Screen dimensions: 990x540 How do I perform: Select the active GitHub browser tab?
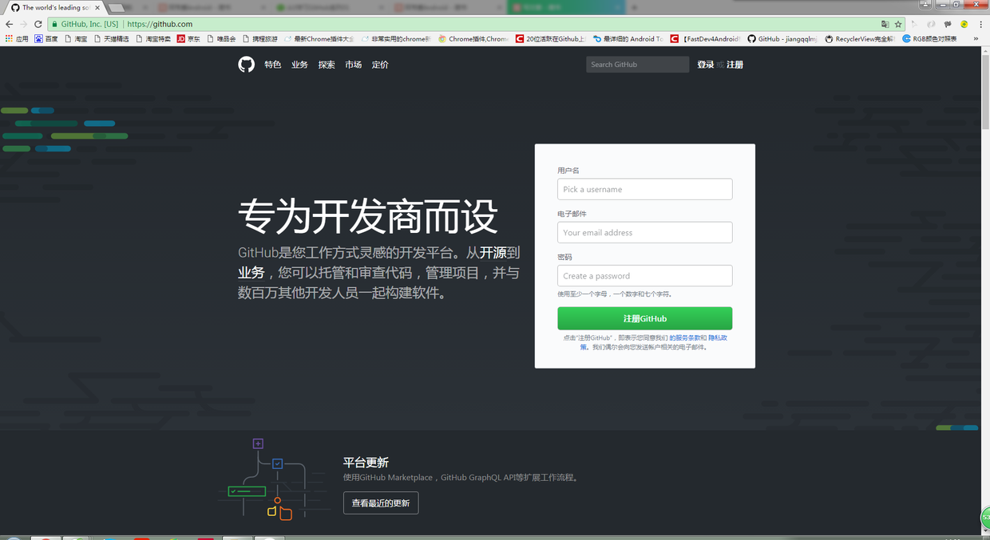coord(54,7)
